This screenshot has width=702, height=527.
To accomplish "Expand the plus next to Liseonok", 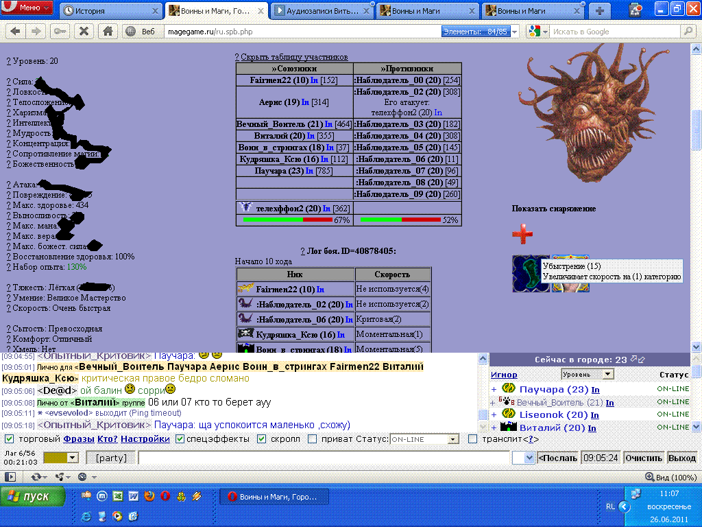I will point(494,415).
